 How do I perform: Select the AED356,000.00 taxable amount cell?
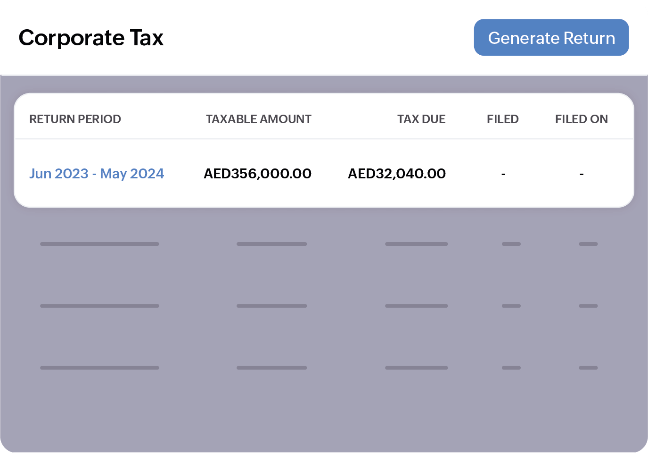coord(257,174)
